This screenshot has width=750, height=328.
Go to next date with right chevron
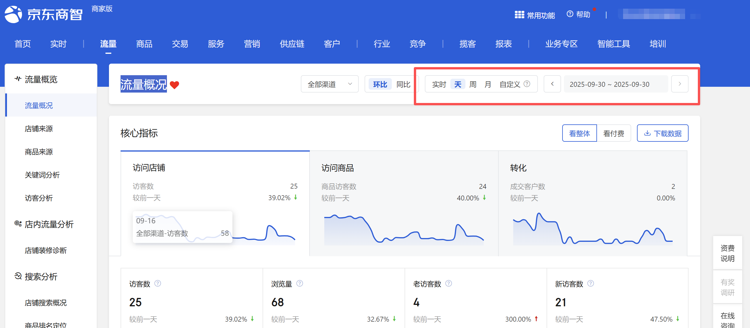coord(680,84)
